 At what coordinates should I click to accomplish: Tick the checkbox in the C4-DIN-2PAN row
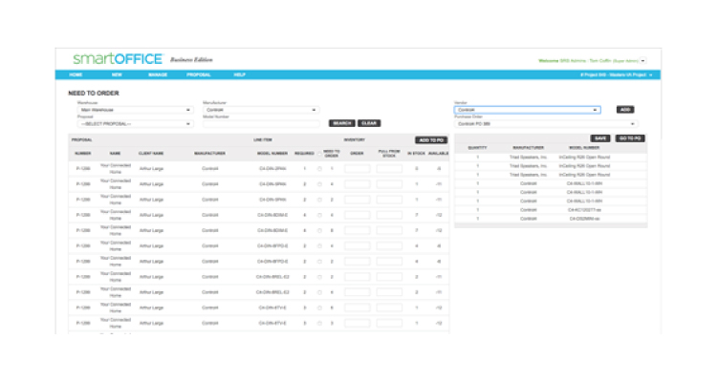tap(319, 169)
